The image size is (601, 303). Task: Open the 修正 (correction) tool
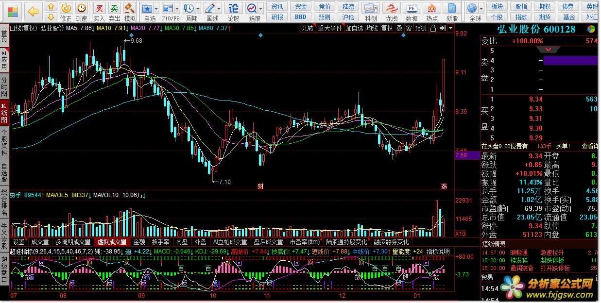66,11
